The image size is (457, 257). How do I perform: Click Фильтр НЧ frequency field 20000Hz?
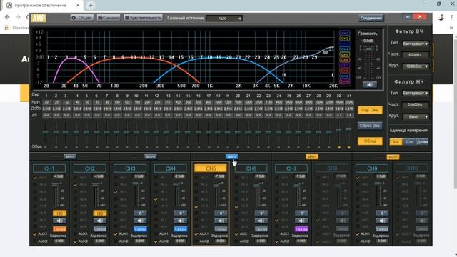click(416, 105)
